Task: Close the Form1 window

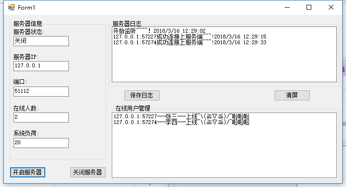Action: click(331, 8)
